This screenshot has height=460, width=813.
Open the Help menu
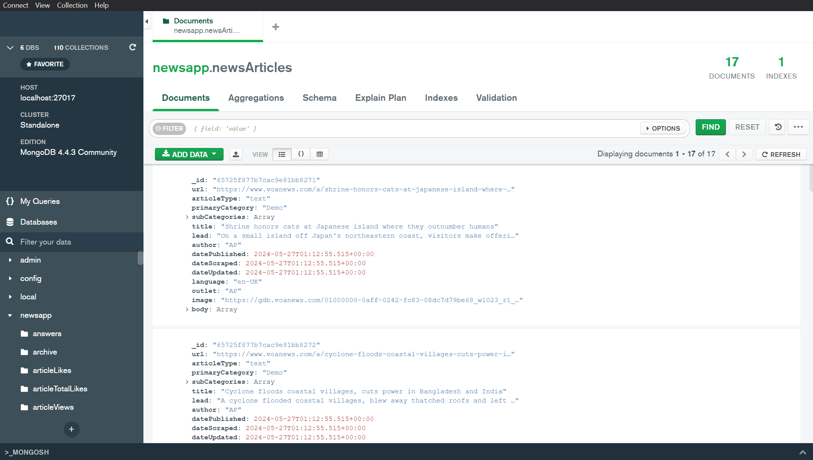point(102,5)
